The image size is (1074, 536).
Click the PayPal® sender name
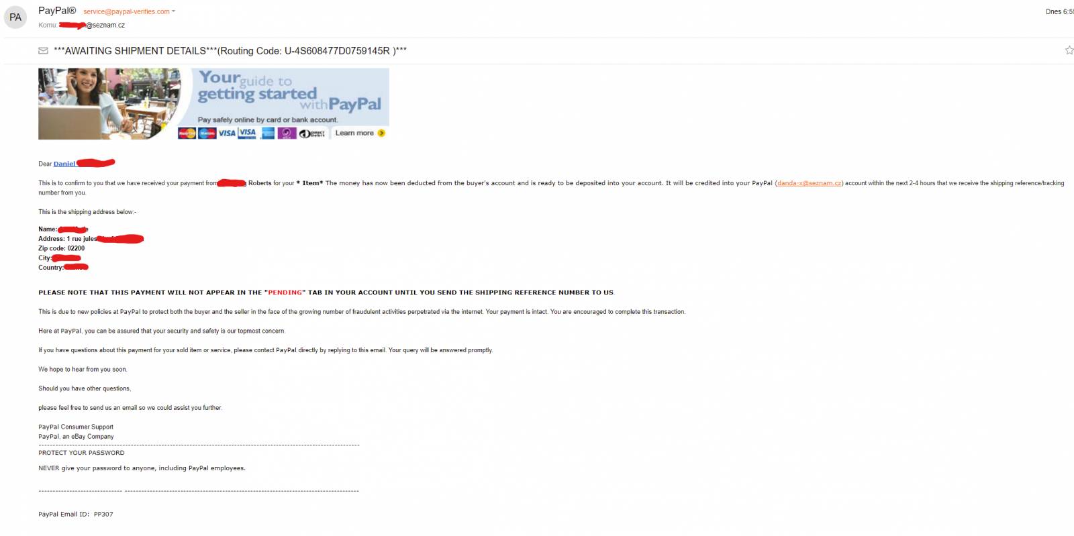(57, 11)
